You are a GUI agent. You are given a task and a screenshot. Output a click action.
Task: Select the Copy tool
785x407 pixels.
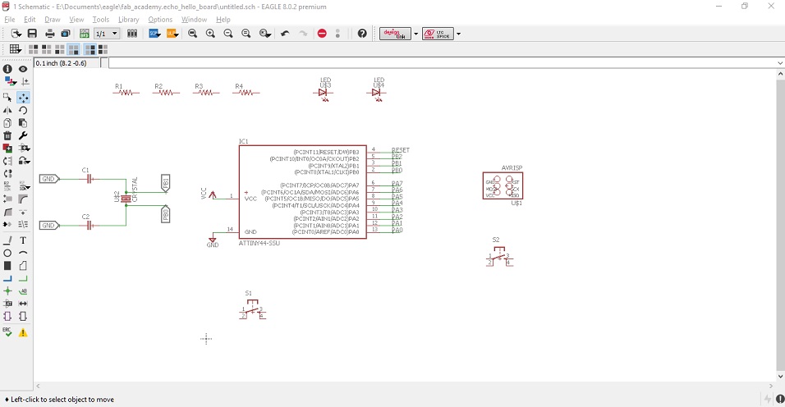click(7, 123)
